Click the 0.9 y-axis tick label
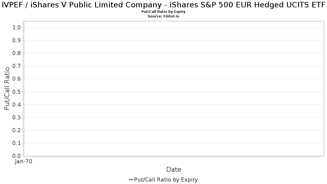327x184 pixels. [x=17, y=40]
